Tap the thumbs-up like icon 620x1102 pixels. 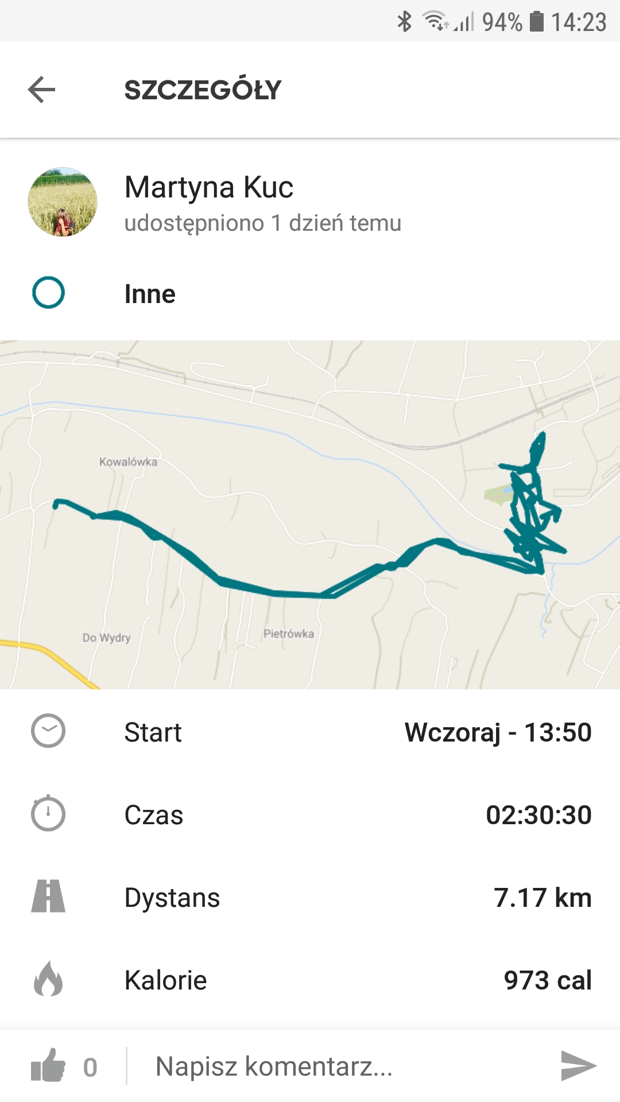[x=48, y=1066]
